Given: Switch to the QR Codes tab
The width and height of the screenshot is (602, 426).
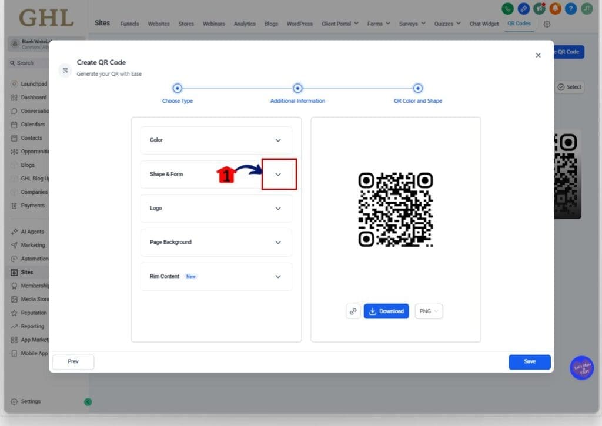Looking at the screenshot, I should click(x=519, y=24).
